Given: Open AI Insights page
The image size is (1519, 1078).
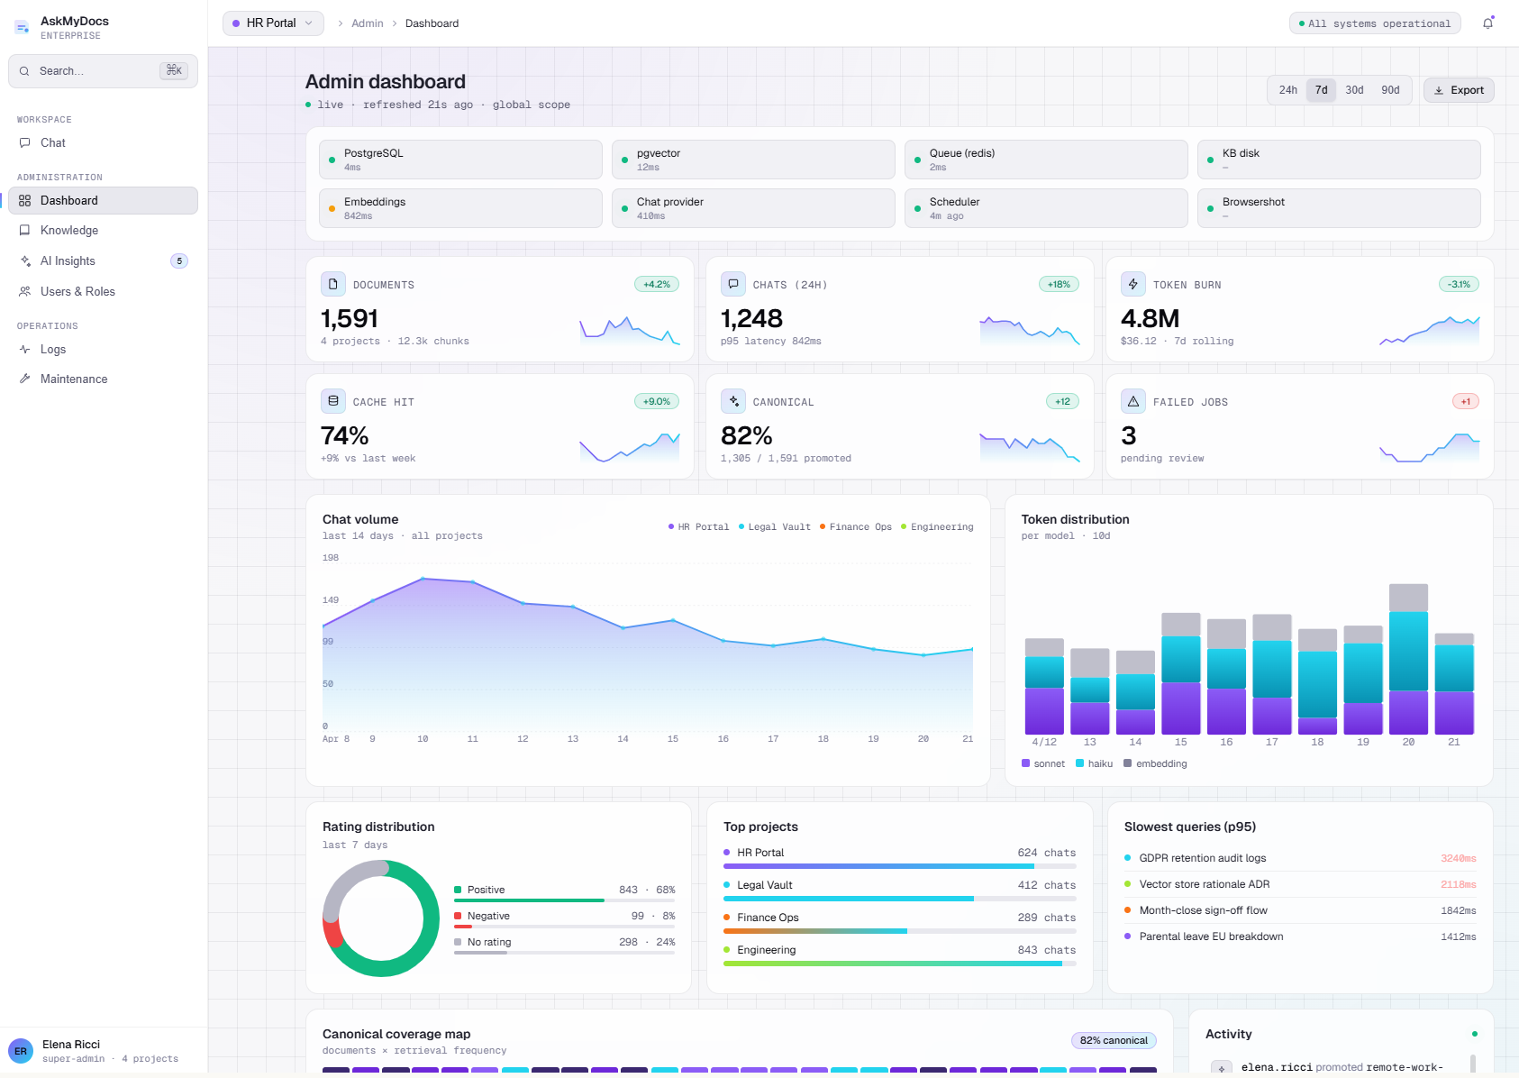Looking at the screenshot, I should coord(103,260).
